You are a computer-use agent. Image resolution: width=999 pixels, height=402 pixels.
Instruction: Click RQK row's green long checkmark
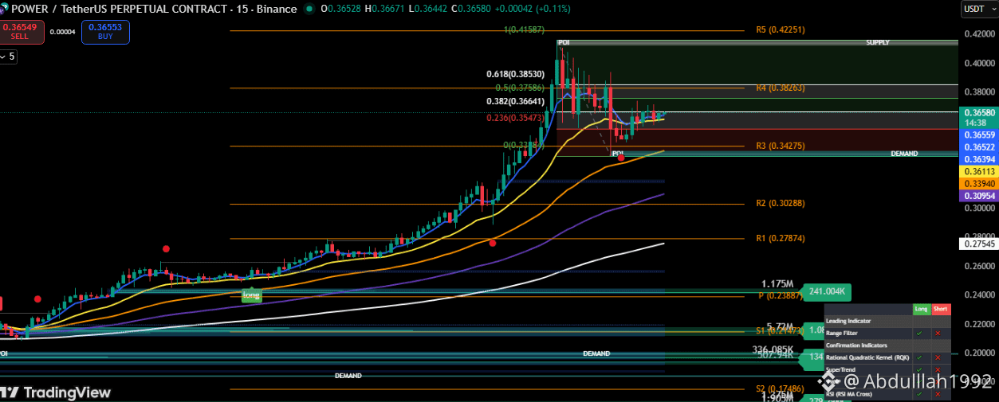920,357
